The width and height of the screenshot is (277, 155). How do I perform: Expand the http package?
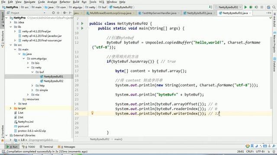point(32,86)
